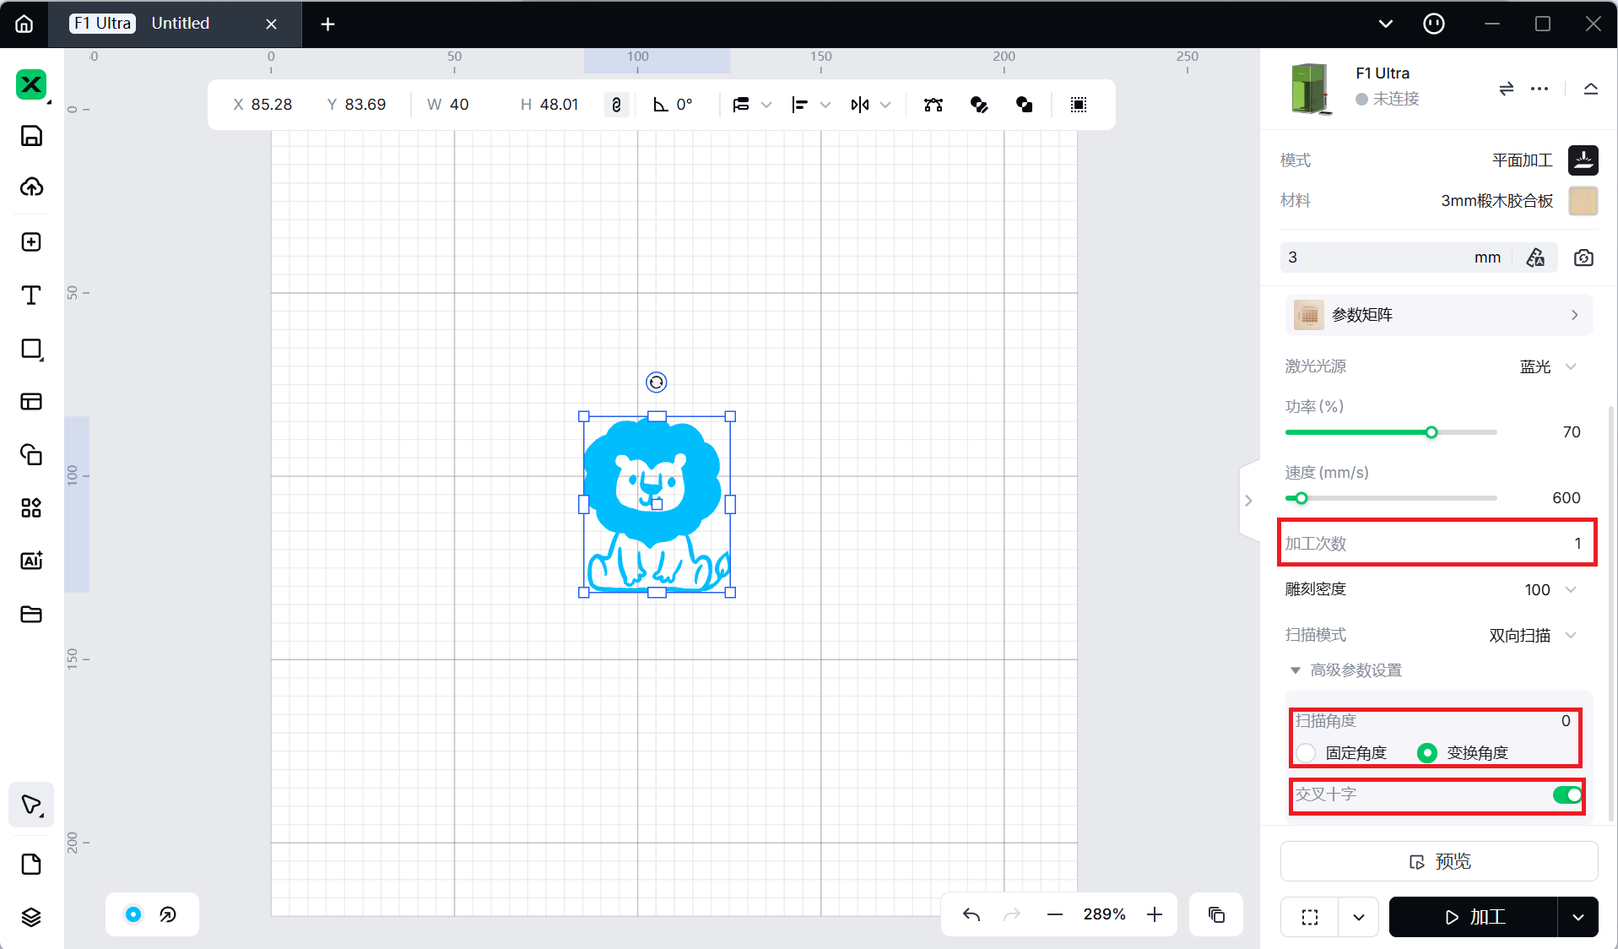Click the layers icon at bottom left
The height and width of the screenshot is (949, 1618).
[31, 917]
